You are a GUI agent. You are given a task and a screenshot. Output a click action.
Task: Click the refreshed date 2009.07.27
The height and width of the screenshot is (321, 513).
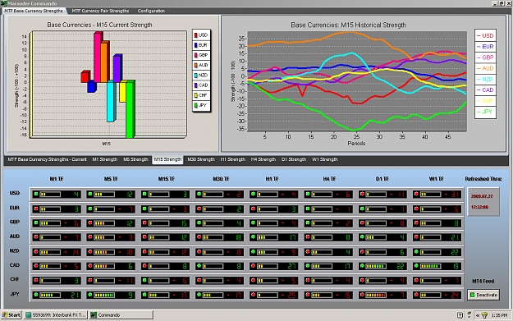coord(482,196)
